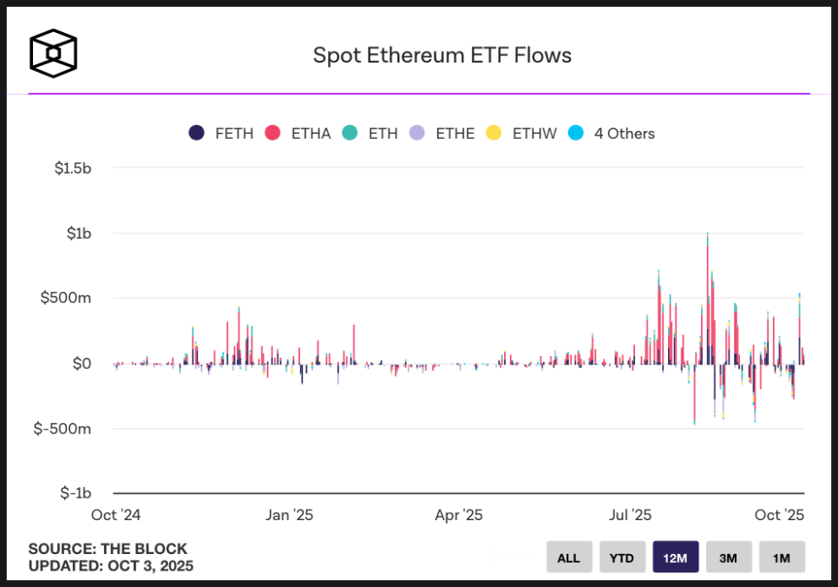Click the ETHA red legend dot
Screen dimensions: 838x587
pyautogui.click(x=273, y=133)
